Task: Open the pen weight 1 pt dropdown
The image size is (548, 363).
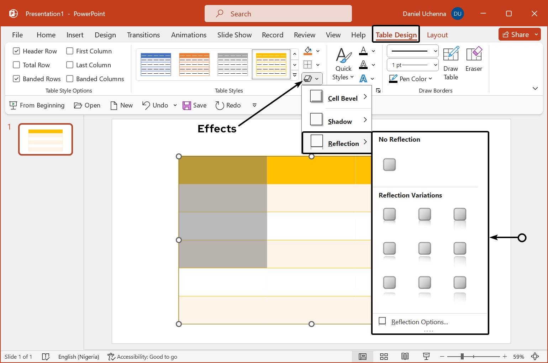Action: pyautogui.click(x=413, y=65)
